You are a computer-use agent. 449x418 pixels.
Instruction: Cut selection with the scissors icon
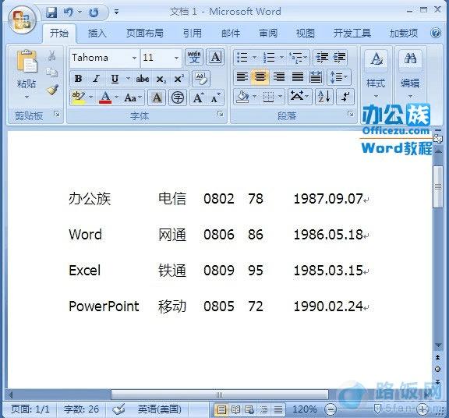pyautogui.click(x=52, y=55)
